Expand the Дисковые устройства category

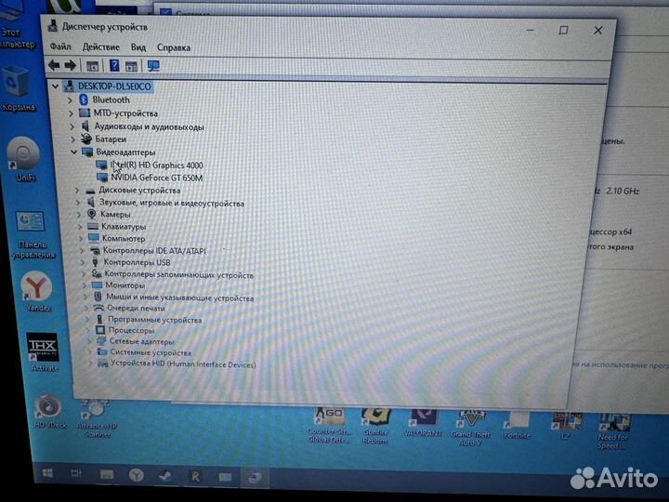[x=77, y=191]
